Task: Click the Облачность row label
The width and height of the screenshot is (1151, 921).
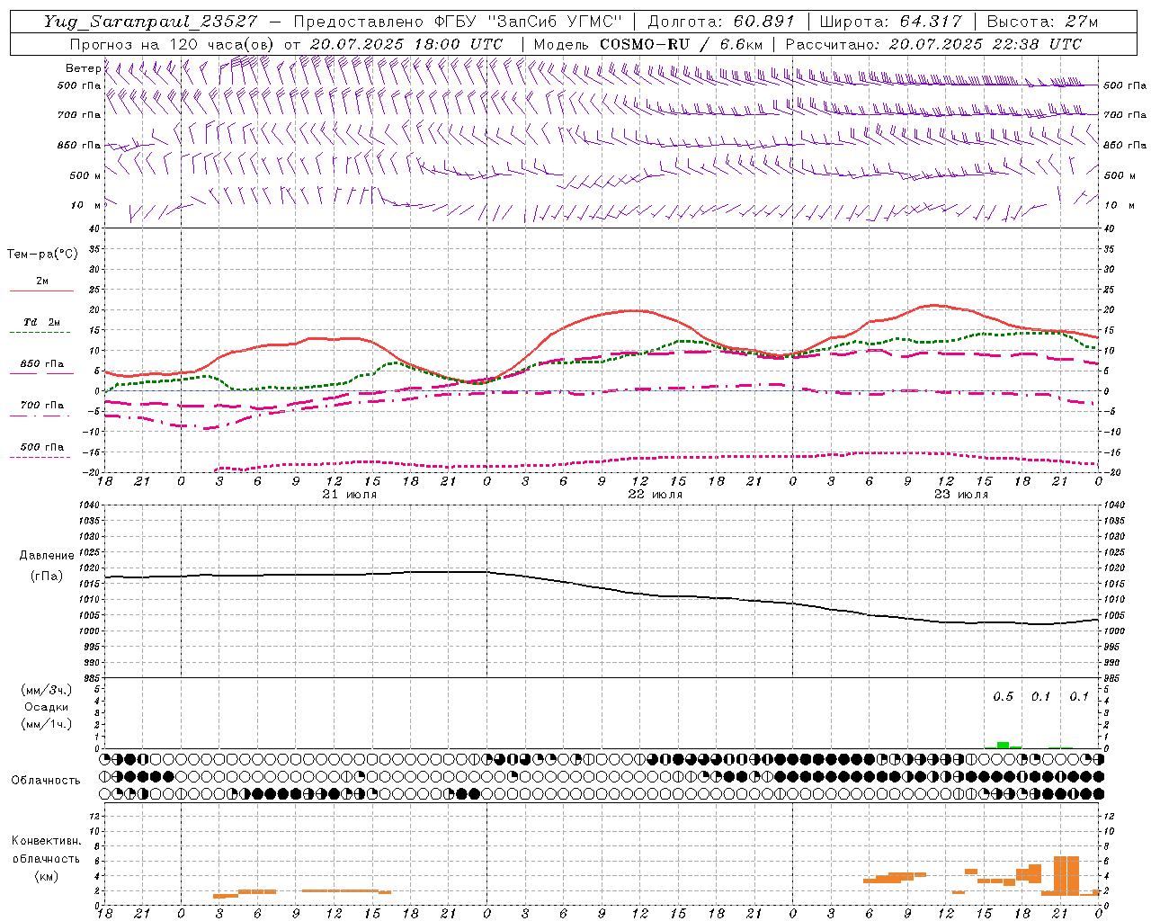Action: (x=46, y=781)
